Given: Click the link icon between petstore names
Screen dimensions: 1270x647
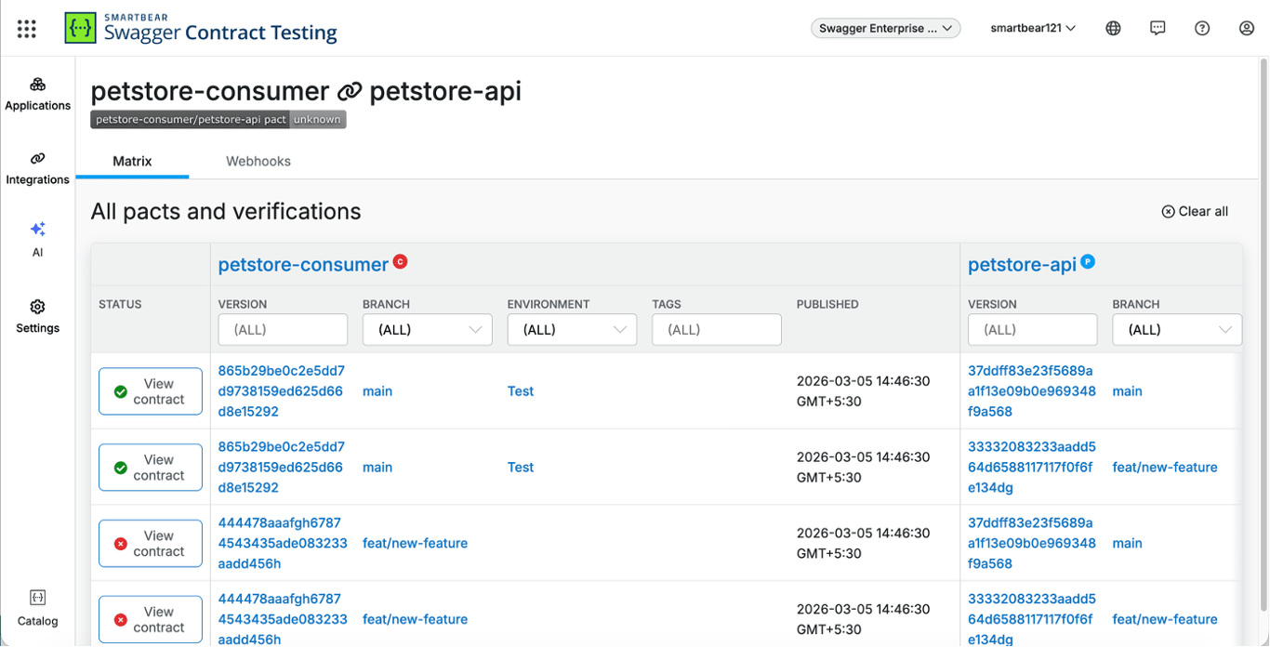Looking at the screenshot, I should [x=349, y=92].
